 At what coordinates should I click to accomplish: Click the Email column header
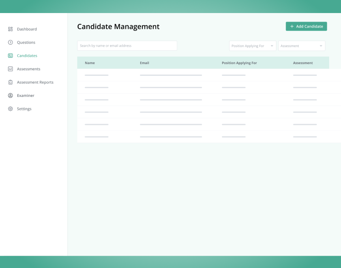144,63
